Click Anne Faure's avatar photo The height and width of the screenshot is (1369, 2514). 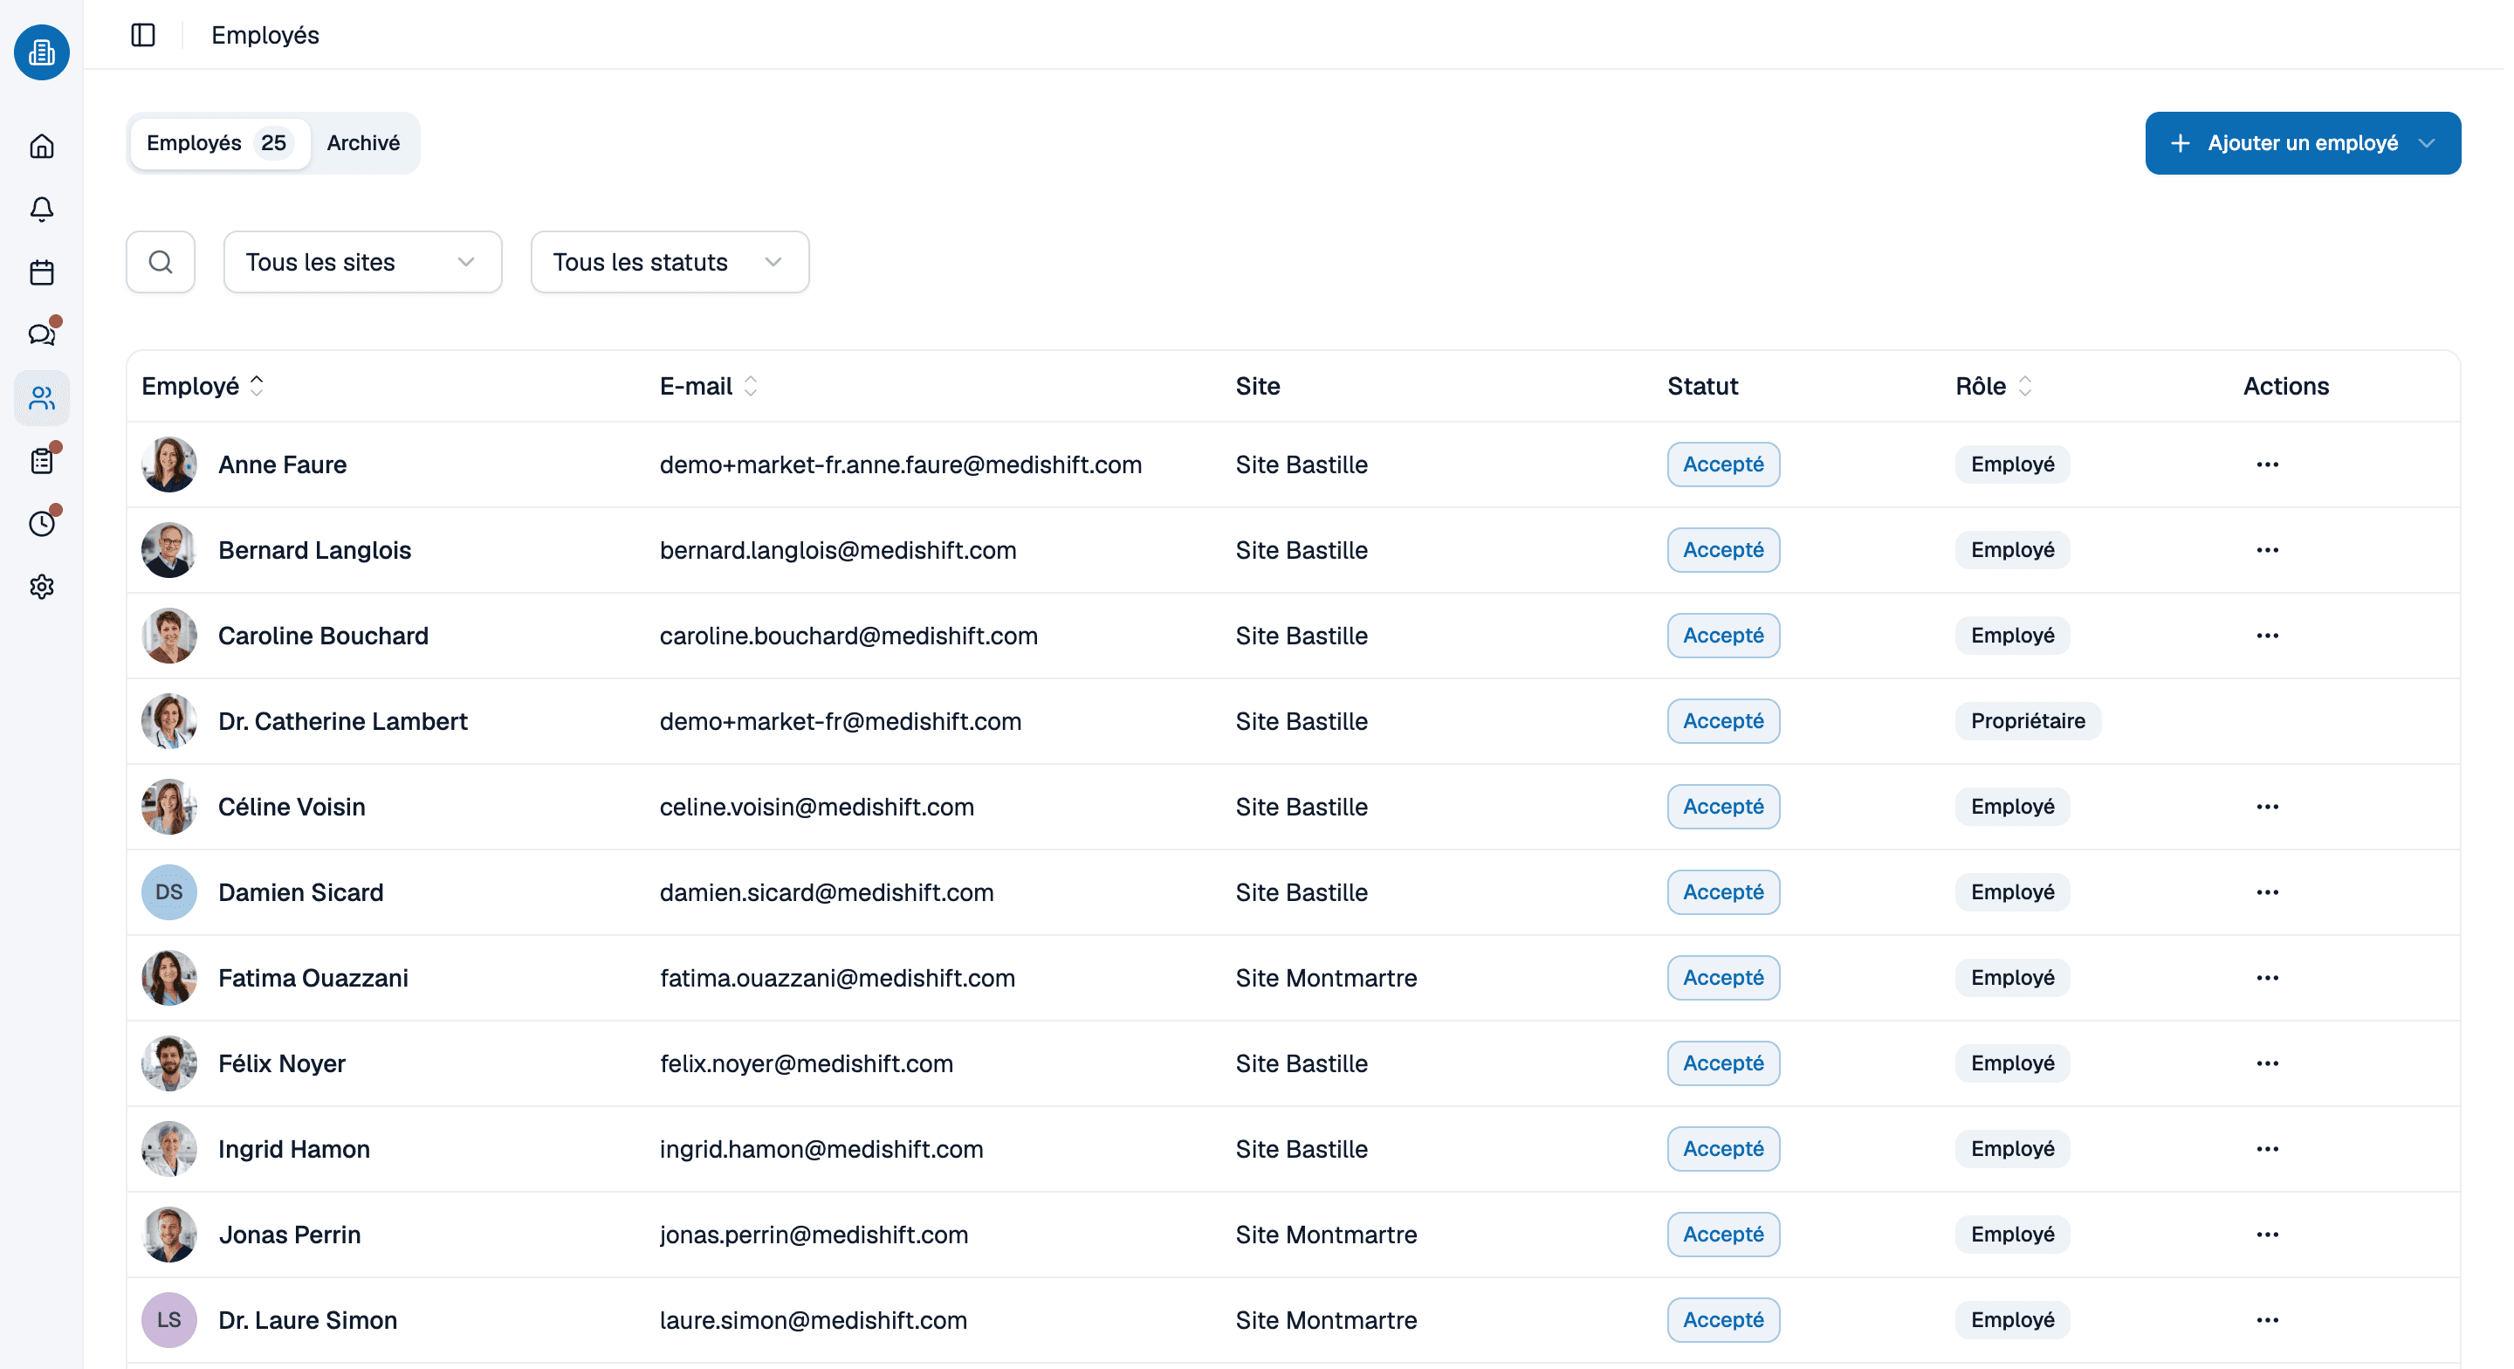click(x=168, y=464)
